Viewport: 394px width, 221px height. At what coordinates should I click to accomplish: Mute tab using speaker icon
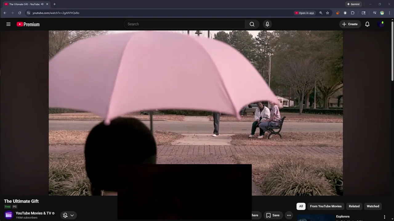(42, 4)
